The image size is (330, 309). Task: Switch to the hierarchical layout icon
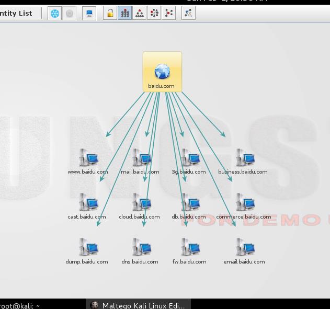139,13
